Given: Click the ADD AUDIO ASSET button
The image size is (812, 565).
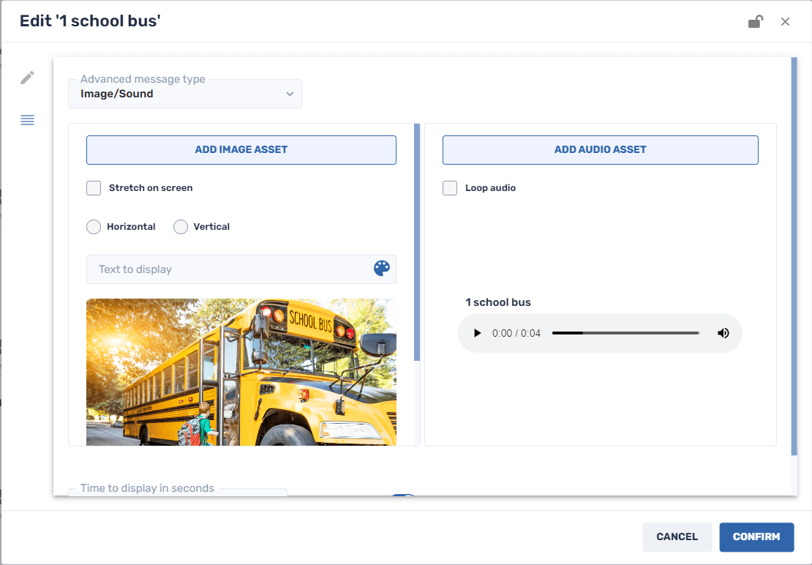Looking at the screenshot, I should pyautogui.click(x=600, y=149).
